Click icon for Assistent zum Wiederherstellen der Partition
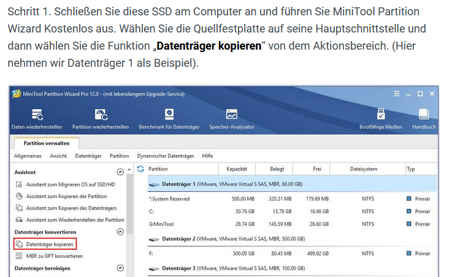 coord(19,220)
